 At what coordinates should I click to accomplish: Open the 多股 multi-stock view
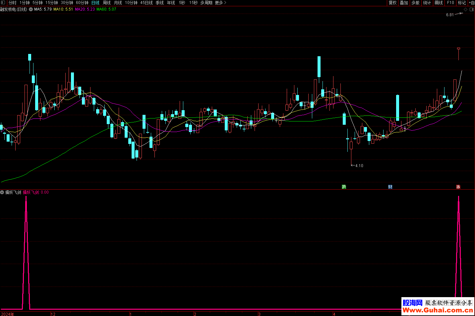(416, 3)
